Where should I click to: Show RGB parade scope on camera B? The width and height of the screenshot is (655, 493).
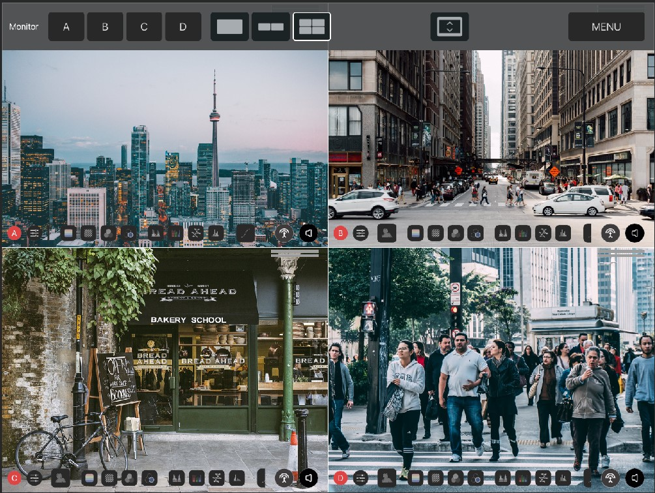tap(523, 233)
